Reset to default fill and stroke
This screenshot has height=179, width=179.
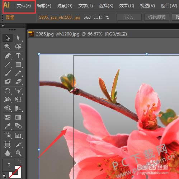pyautogui.click(x=4, y=176)
